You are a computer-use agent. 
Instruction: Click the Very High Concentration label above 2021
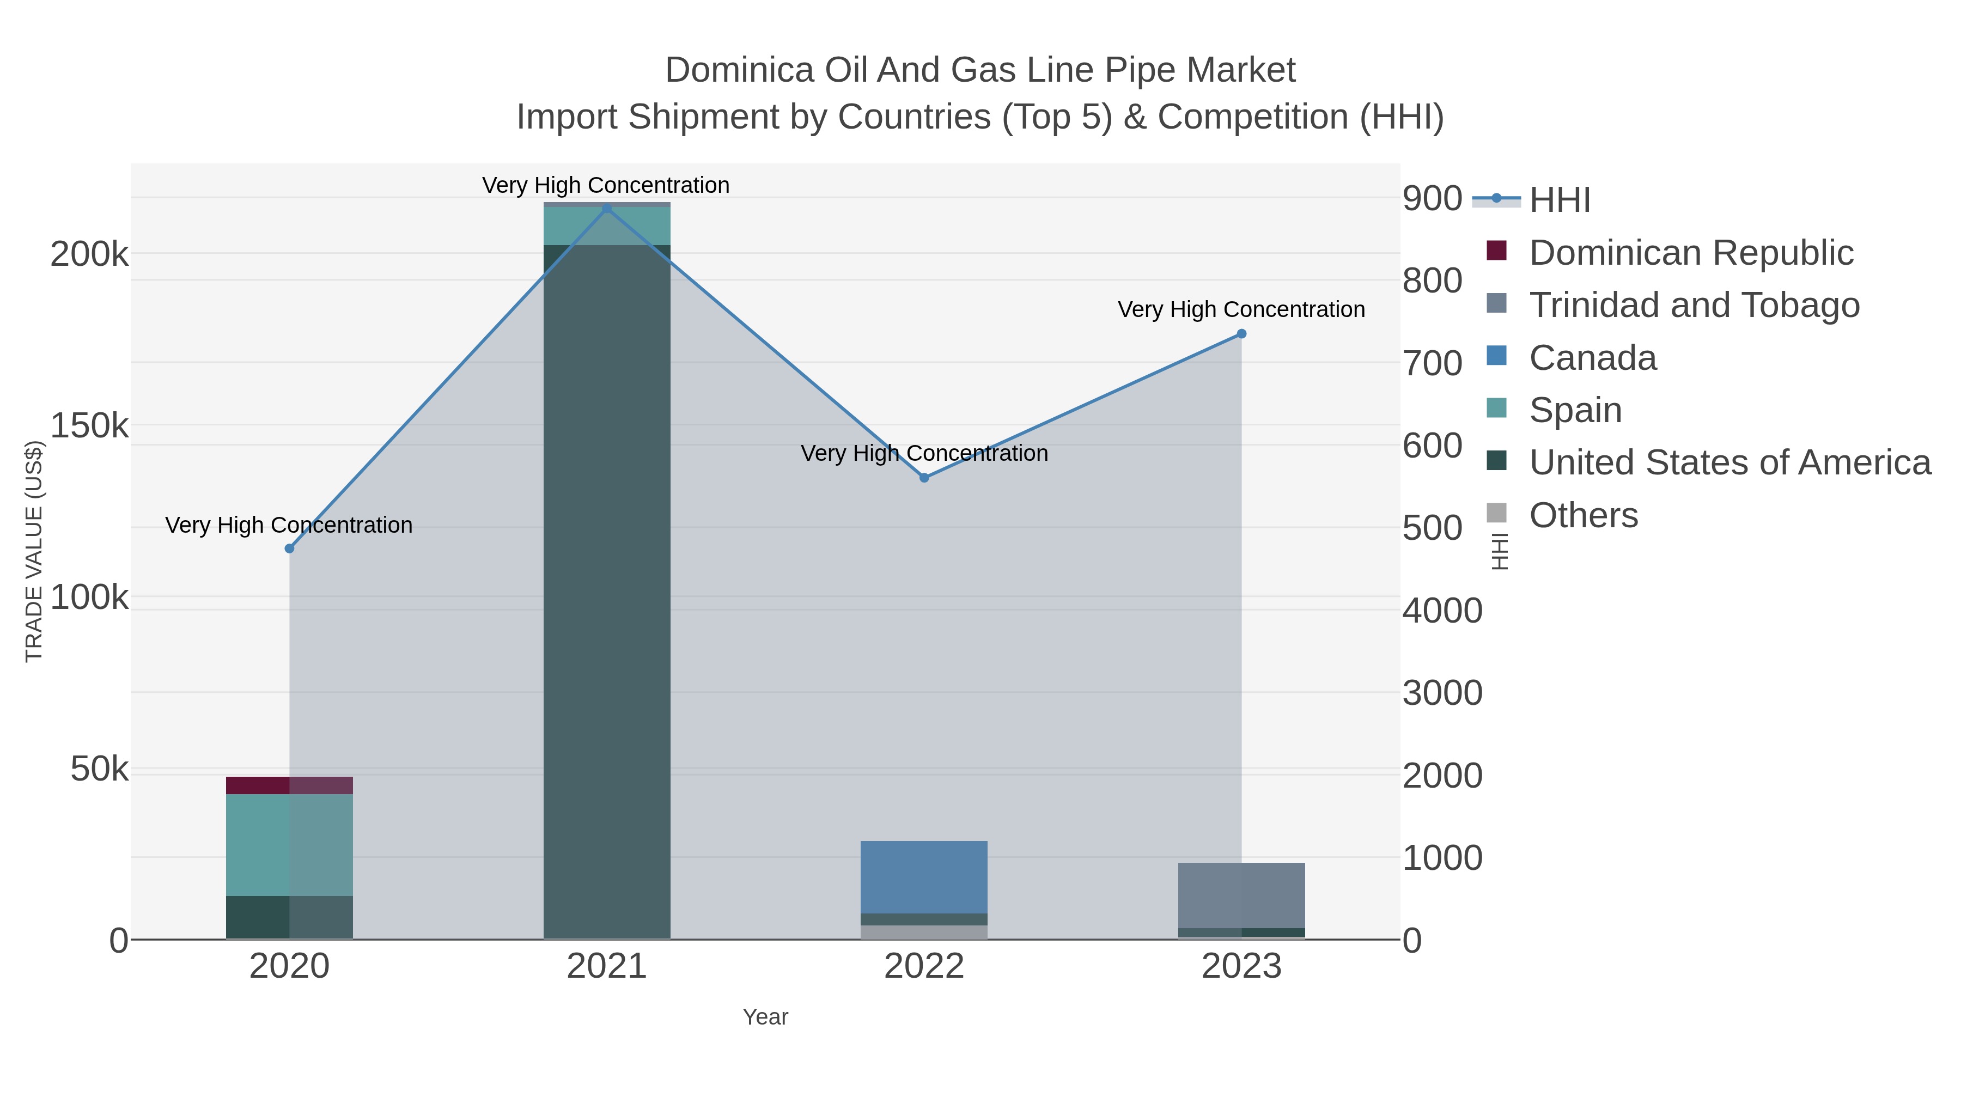point(606,185)
